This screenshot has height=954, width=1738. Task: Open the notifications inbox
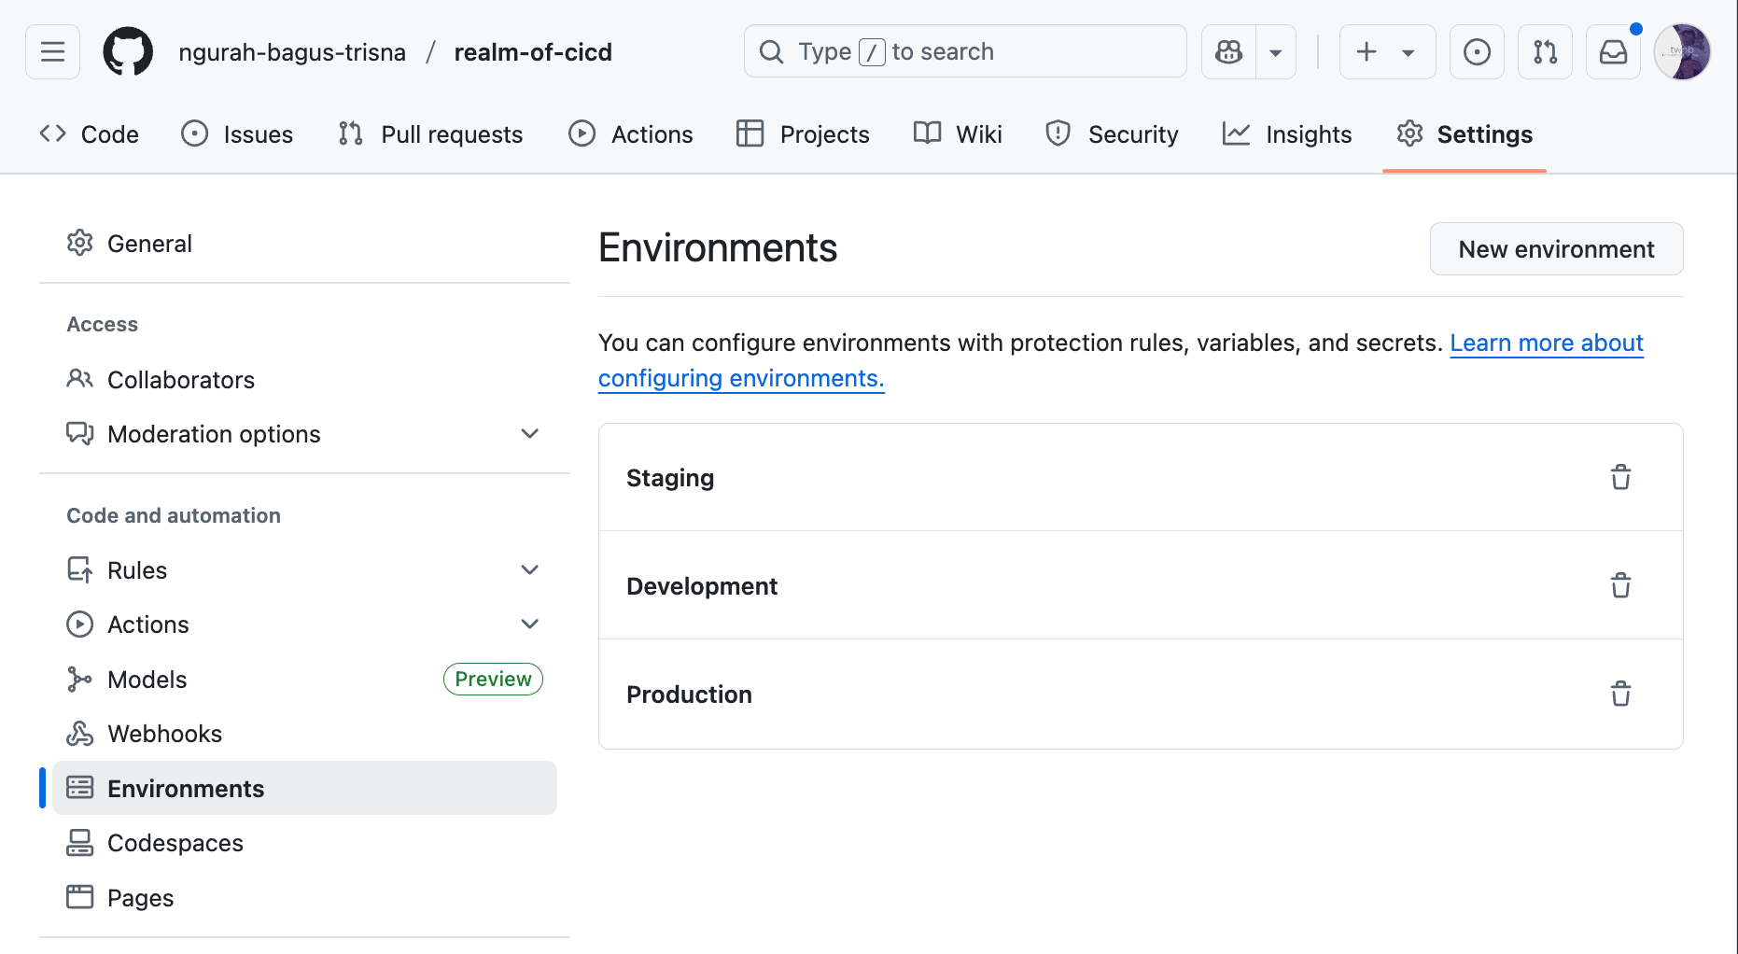(1613, 52)
